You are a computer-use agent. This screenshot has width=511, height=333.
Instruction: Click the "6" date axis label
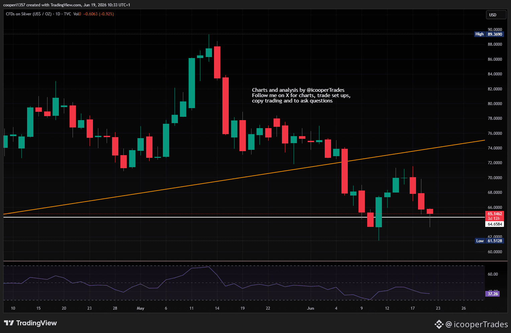(x=166, y=308)
